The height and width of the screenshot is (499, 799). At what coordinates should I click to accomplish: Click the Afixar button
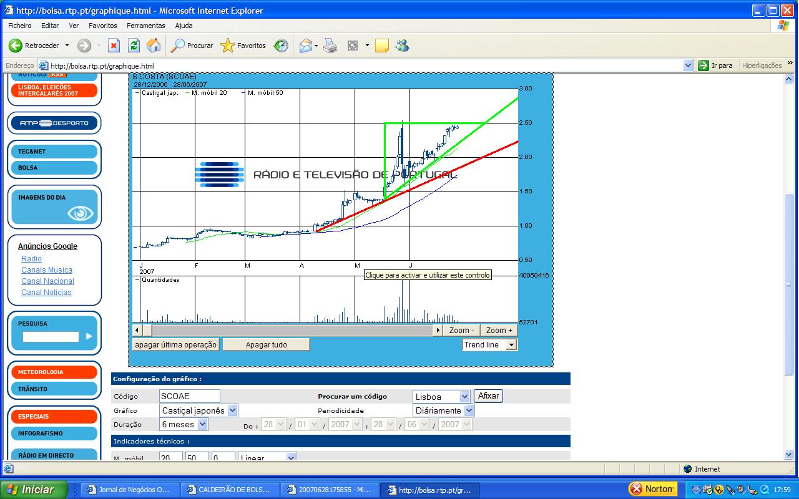pyautogui.click(x=488, y=396)
